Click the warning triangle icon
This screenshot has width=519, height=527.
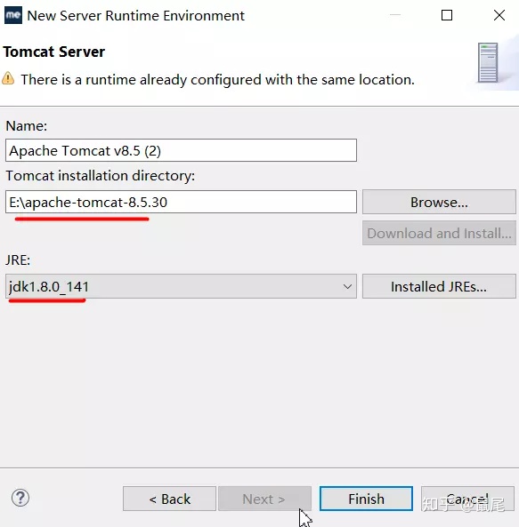[8, 78]
